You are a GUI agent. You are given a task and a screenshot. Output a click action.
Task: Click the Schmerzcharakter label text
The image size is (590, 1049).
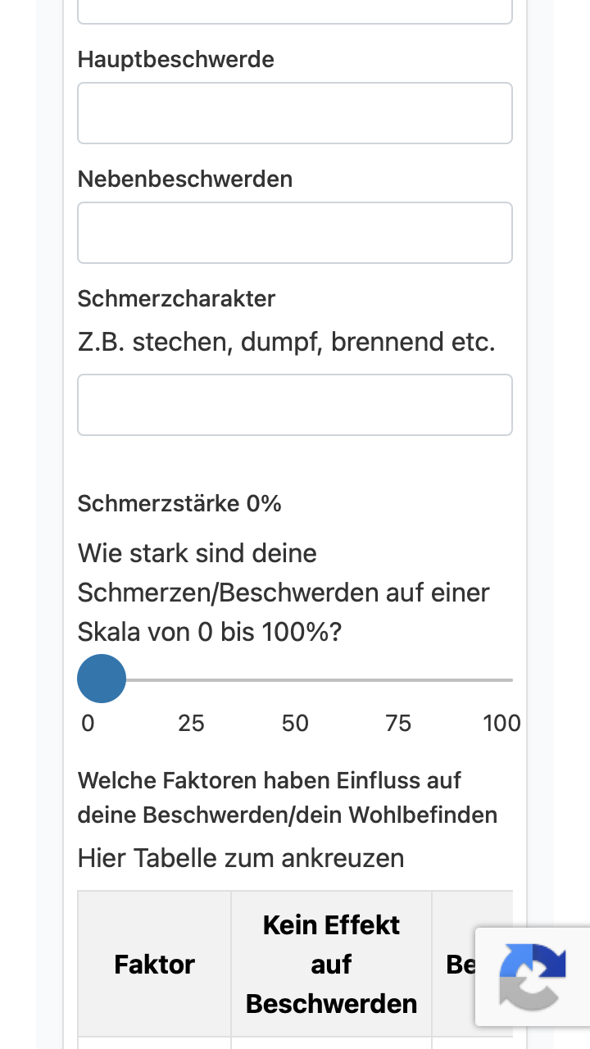pos(176,298)
